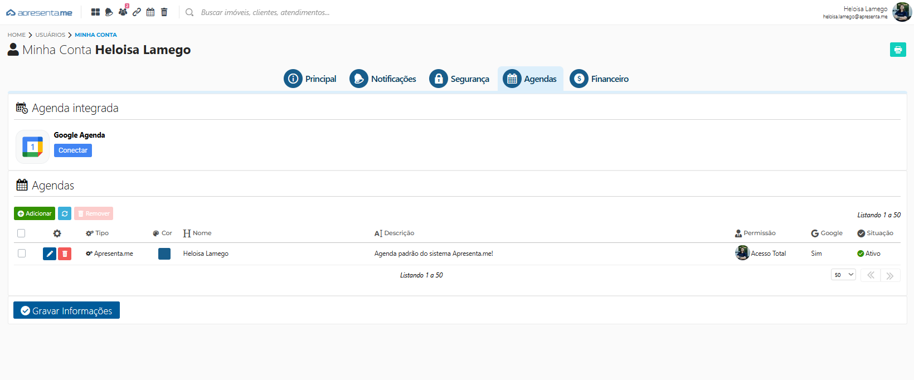Delete the Heloisa Lamego agenda row
914x380 pixels.
(x=65, y=254)
